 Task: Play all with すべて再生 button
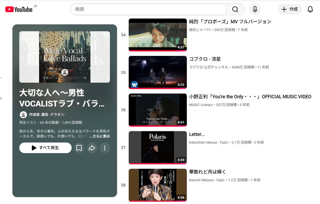[x=45, y=148]
